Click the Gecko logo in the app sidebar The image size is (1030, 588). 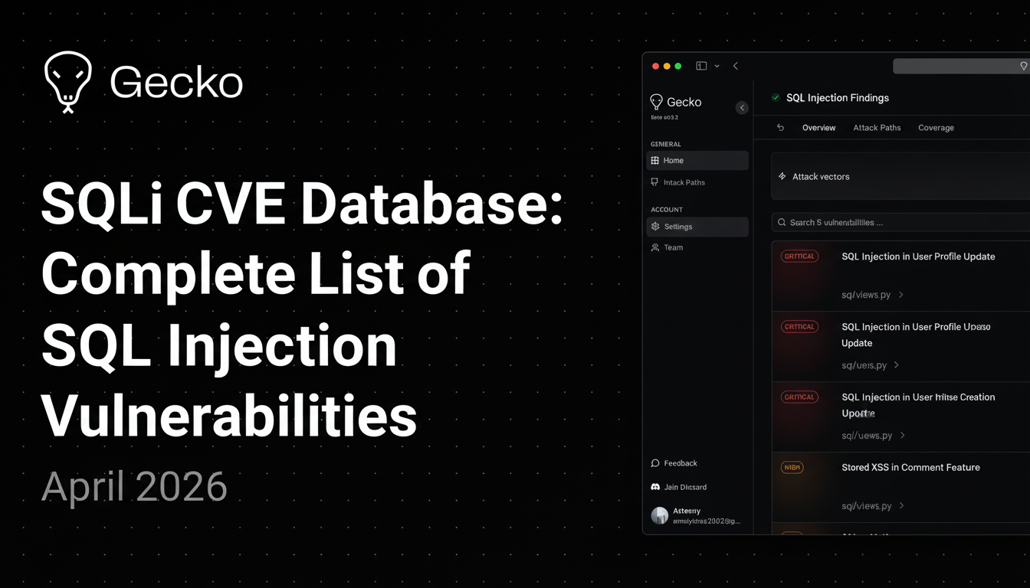click(x=657, y=102)
